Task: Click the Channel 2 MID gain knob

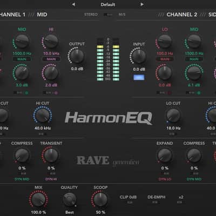Action: coord(194,73)
